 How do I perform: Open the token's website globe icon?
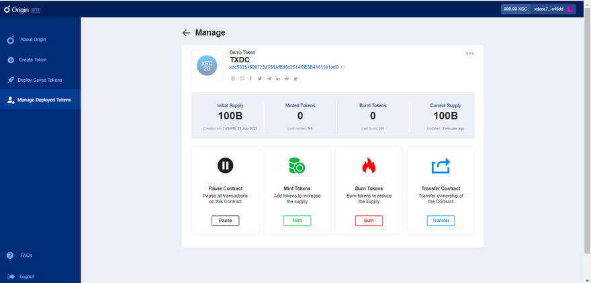pos(234,78)
